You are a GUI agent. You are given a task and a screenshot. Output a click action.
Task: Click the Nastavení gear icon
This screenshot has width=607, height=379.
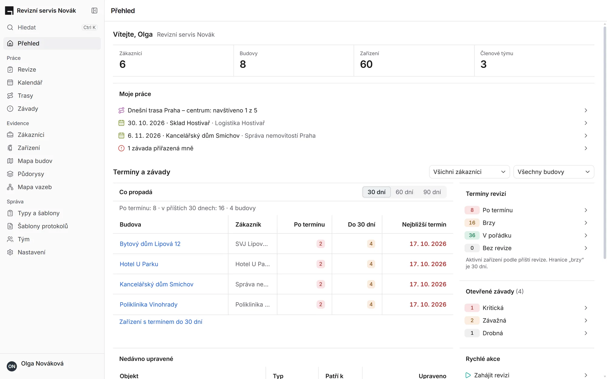click(x=10, y=252)
